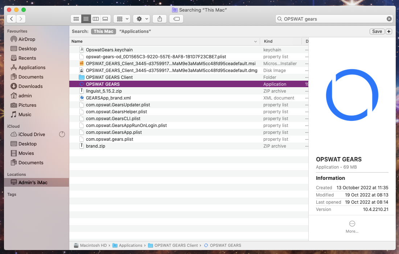Select the OPSWAT GEARS application row
The height and width of the screenshot is (254, 399).
tap(189, 84)
